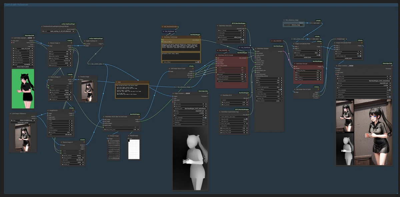
Task: Collapse Load Video (Upload) node via its title dot
Action: (x=12, y=38)
